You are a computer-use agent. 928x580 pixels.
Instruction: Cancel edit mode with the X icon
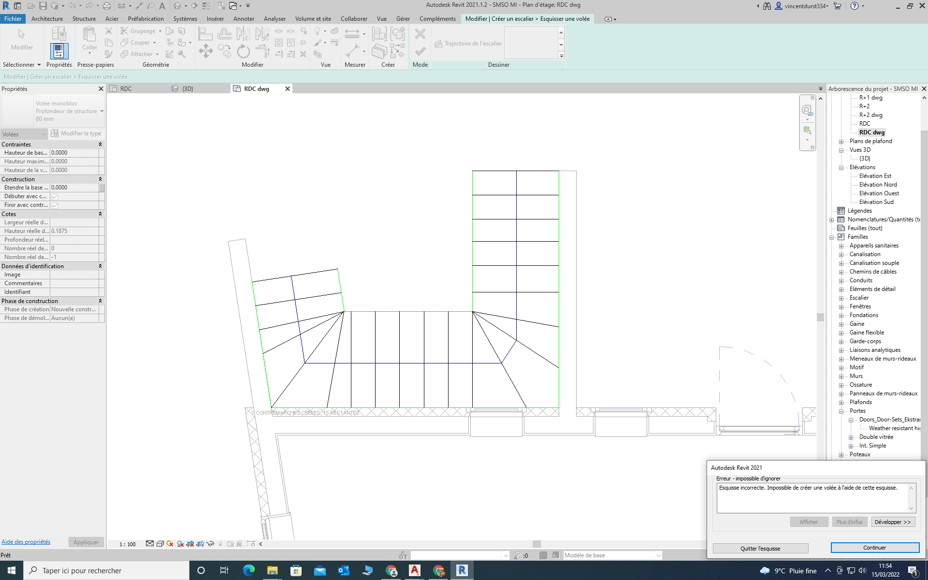point(420,34)
